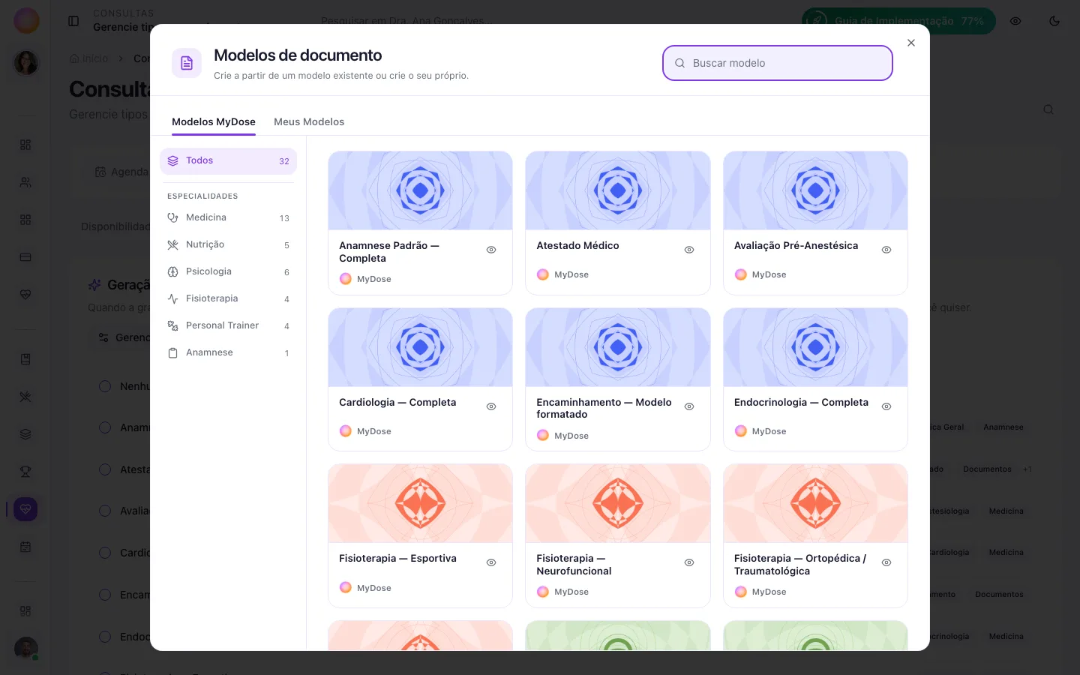Viewport: 1080px width, 675px height.
Task: Toggle the sidebar panel icon in the background header
Action: [x=73, y=21]
